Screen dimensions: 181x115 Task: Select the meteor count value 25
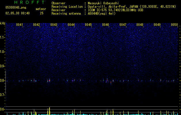click(42, 13)
